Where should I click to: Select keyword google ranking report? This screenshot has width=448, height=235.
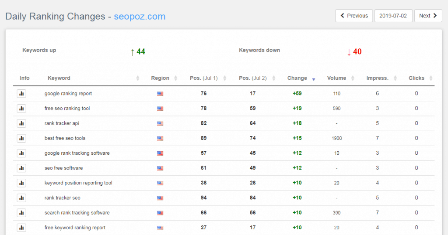68,93
